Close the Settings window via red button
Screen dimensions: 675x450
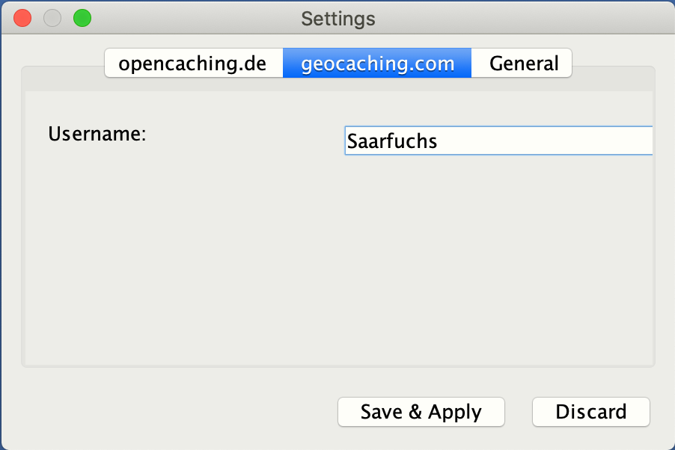point(22,19)
